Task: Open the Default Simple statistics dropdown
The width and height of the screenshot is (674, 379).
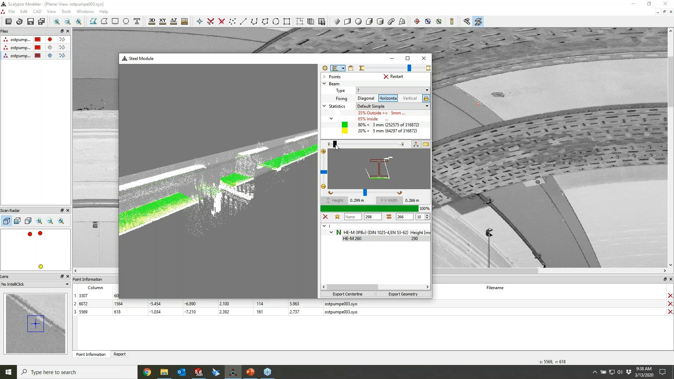Action: point(392,106)
